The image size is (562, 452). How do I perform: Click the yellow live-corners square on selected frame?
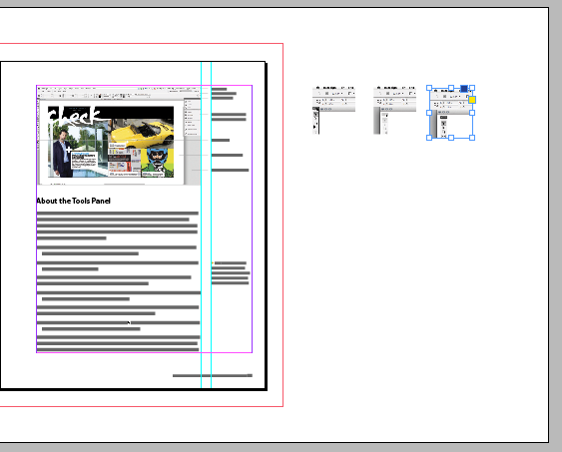[x=472, y=100]
